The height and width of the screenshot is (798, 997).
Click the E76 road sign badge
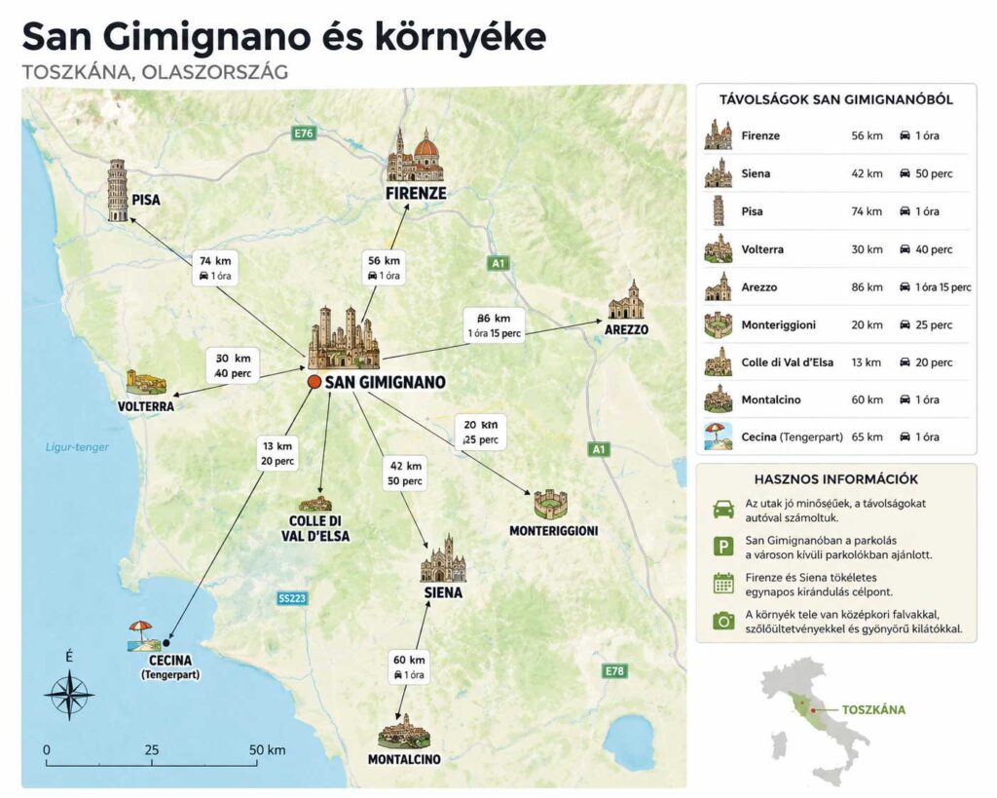pyautogui.click(x=304, y=133)
